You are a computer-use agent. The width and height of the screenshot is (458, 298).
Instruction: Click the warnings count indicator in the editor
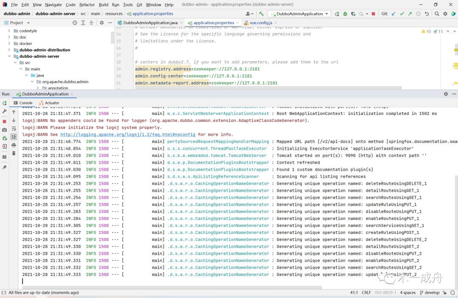(x=426, y=31)
